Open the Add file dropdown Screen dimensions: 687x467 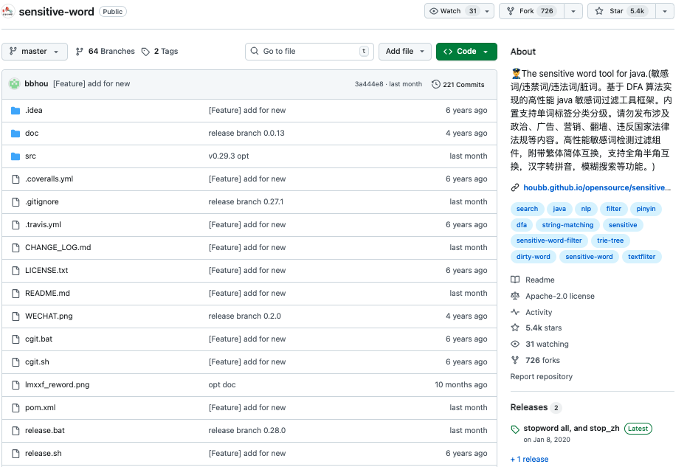pos(404,51)
